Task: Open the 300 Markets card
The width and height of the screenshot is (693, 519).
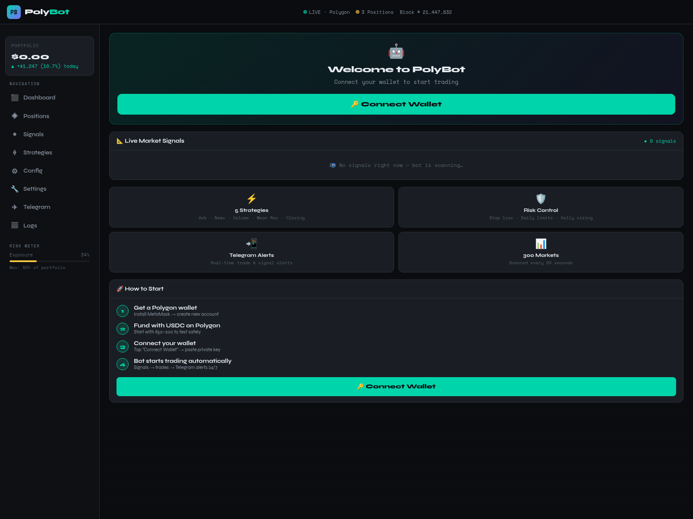Action: coord(541,252)
